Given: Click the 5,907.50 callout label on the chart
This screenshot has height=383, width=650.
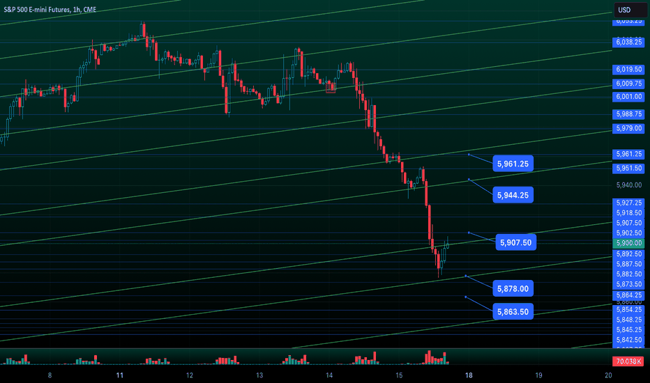Looking at the screenshot, I should click(x=515, y=242).
